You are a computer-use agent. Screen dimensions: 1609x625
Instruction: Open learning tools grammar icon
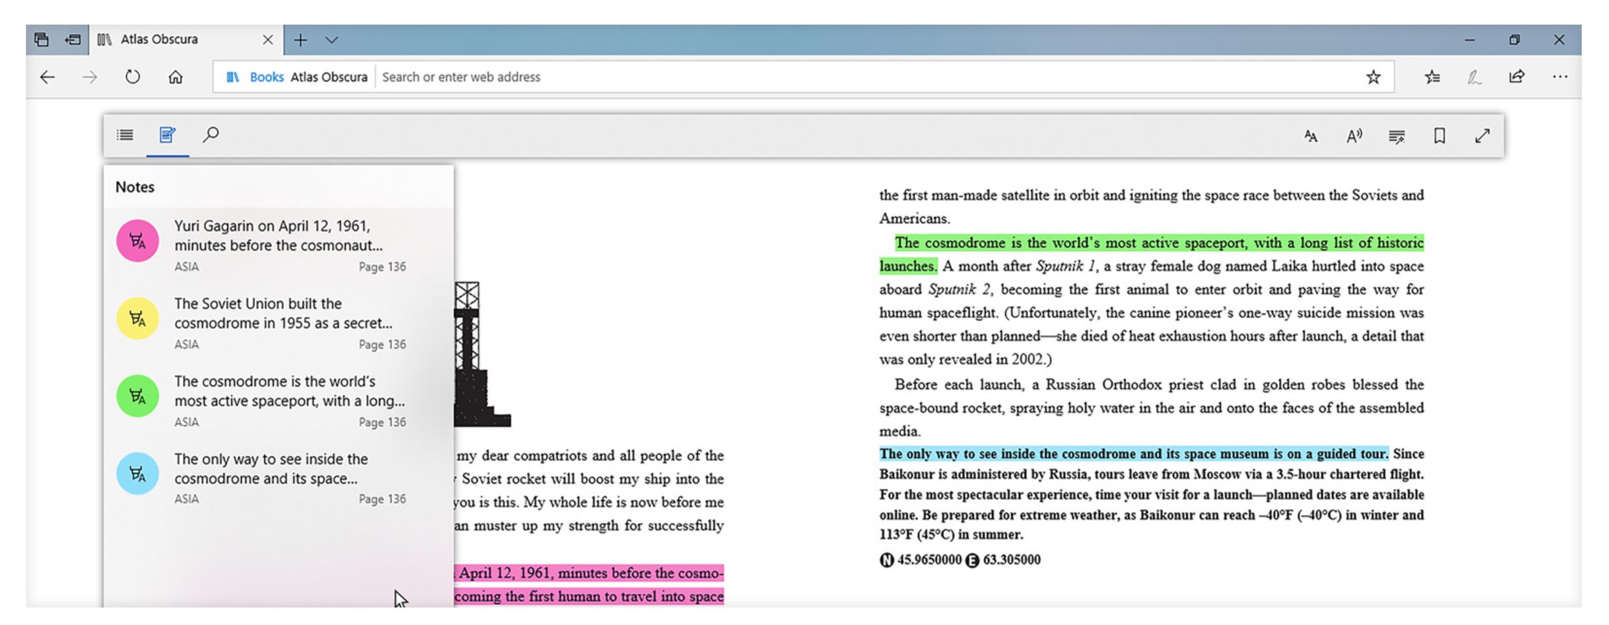click(1396, 137)
